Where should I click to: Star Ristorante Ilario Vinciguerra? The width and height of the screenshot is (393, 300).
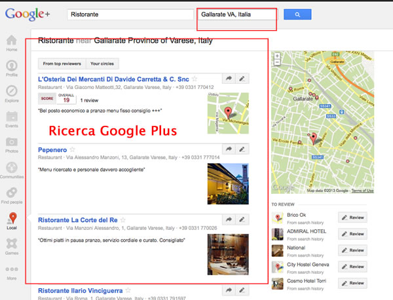tap(128, 290)
